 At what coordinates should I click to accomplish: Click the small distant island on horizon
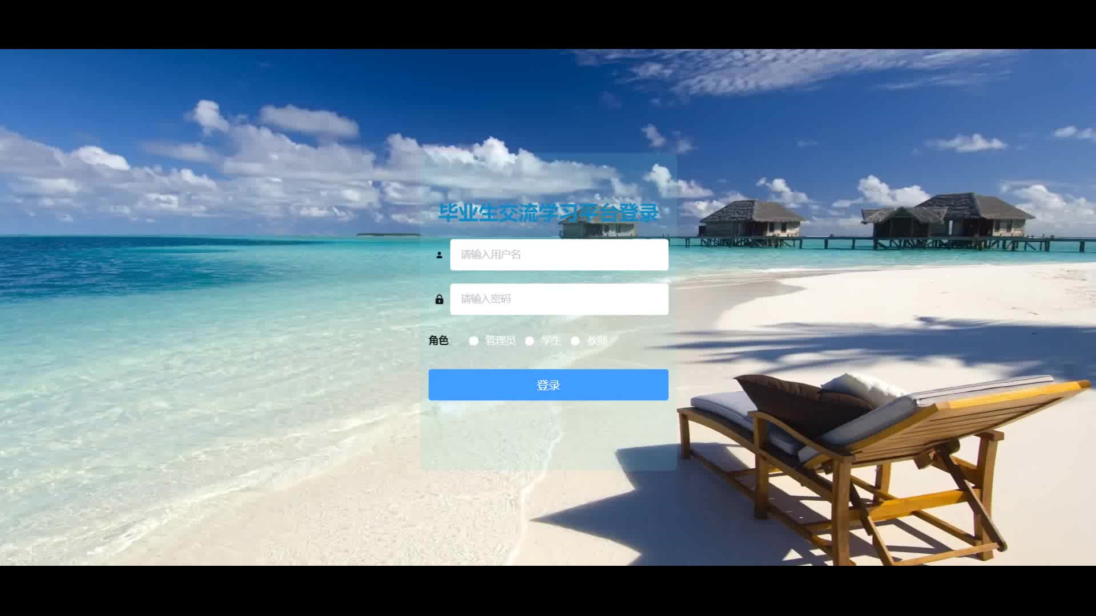(388, 234)
